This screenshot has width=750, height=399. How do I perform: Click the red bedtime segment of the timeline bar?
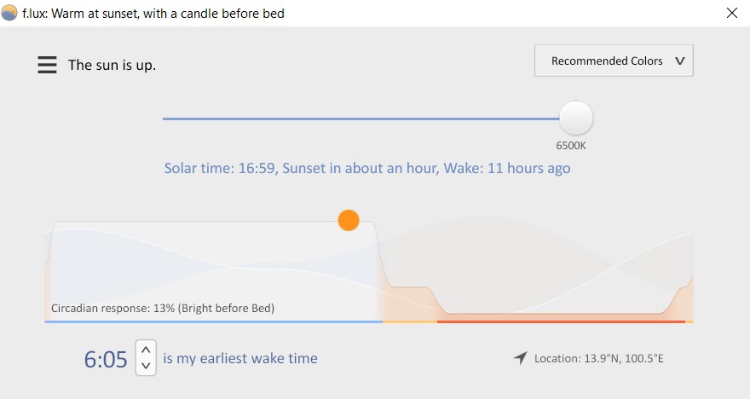point(560,321)
